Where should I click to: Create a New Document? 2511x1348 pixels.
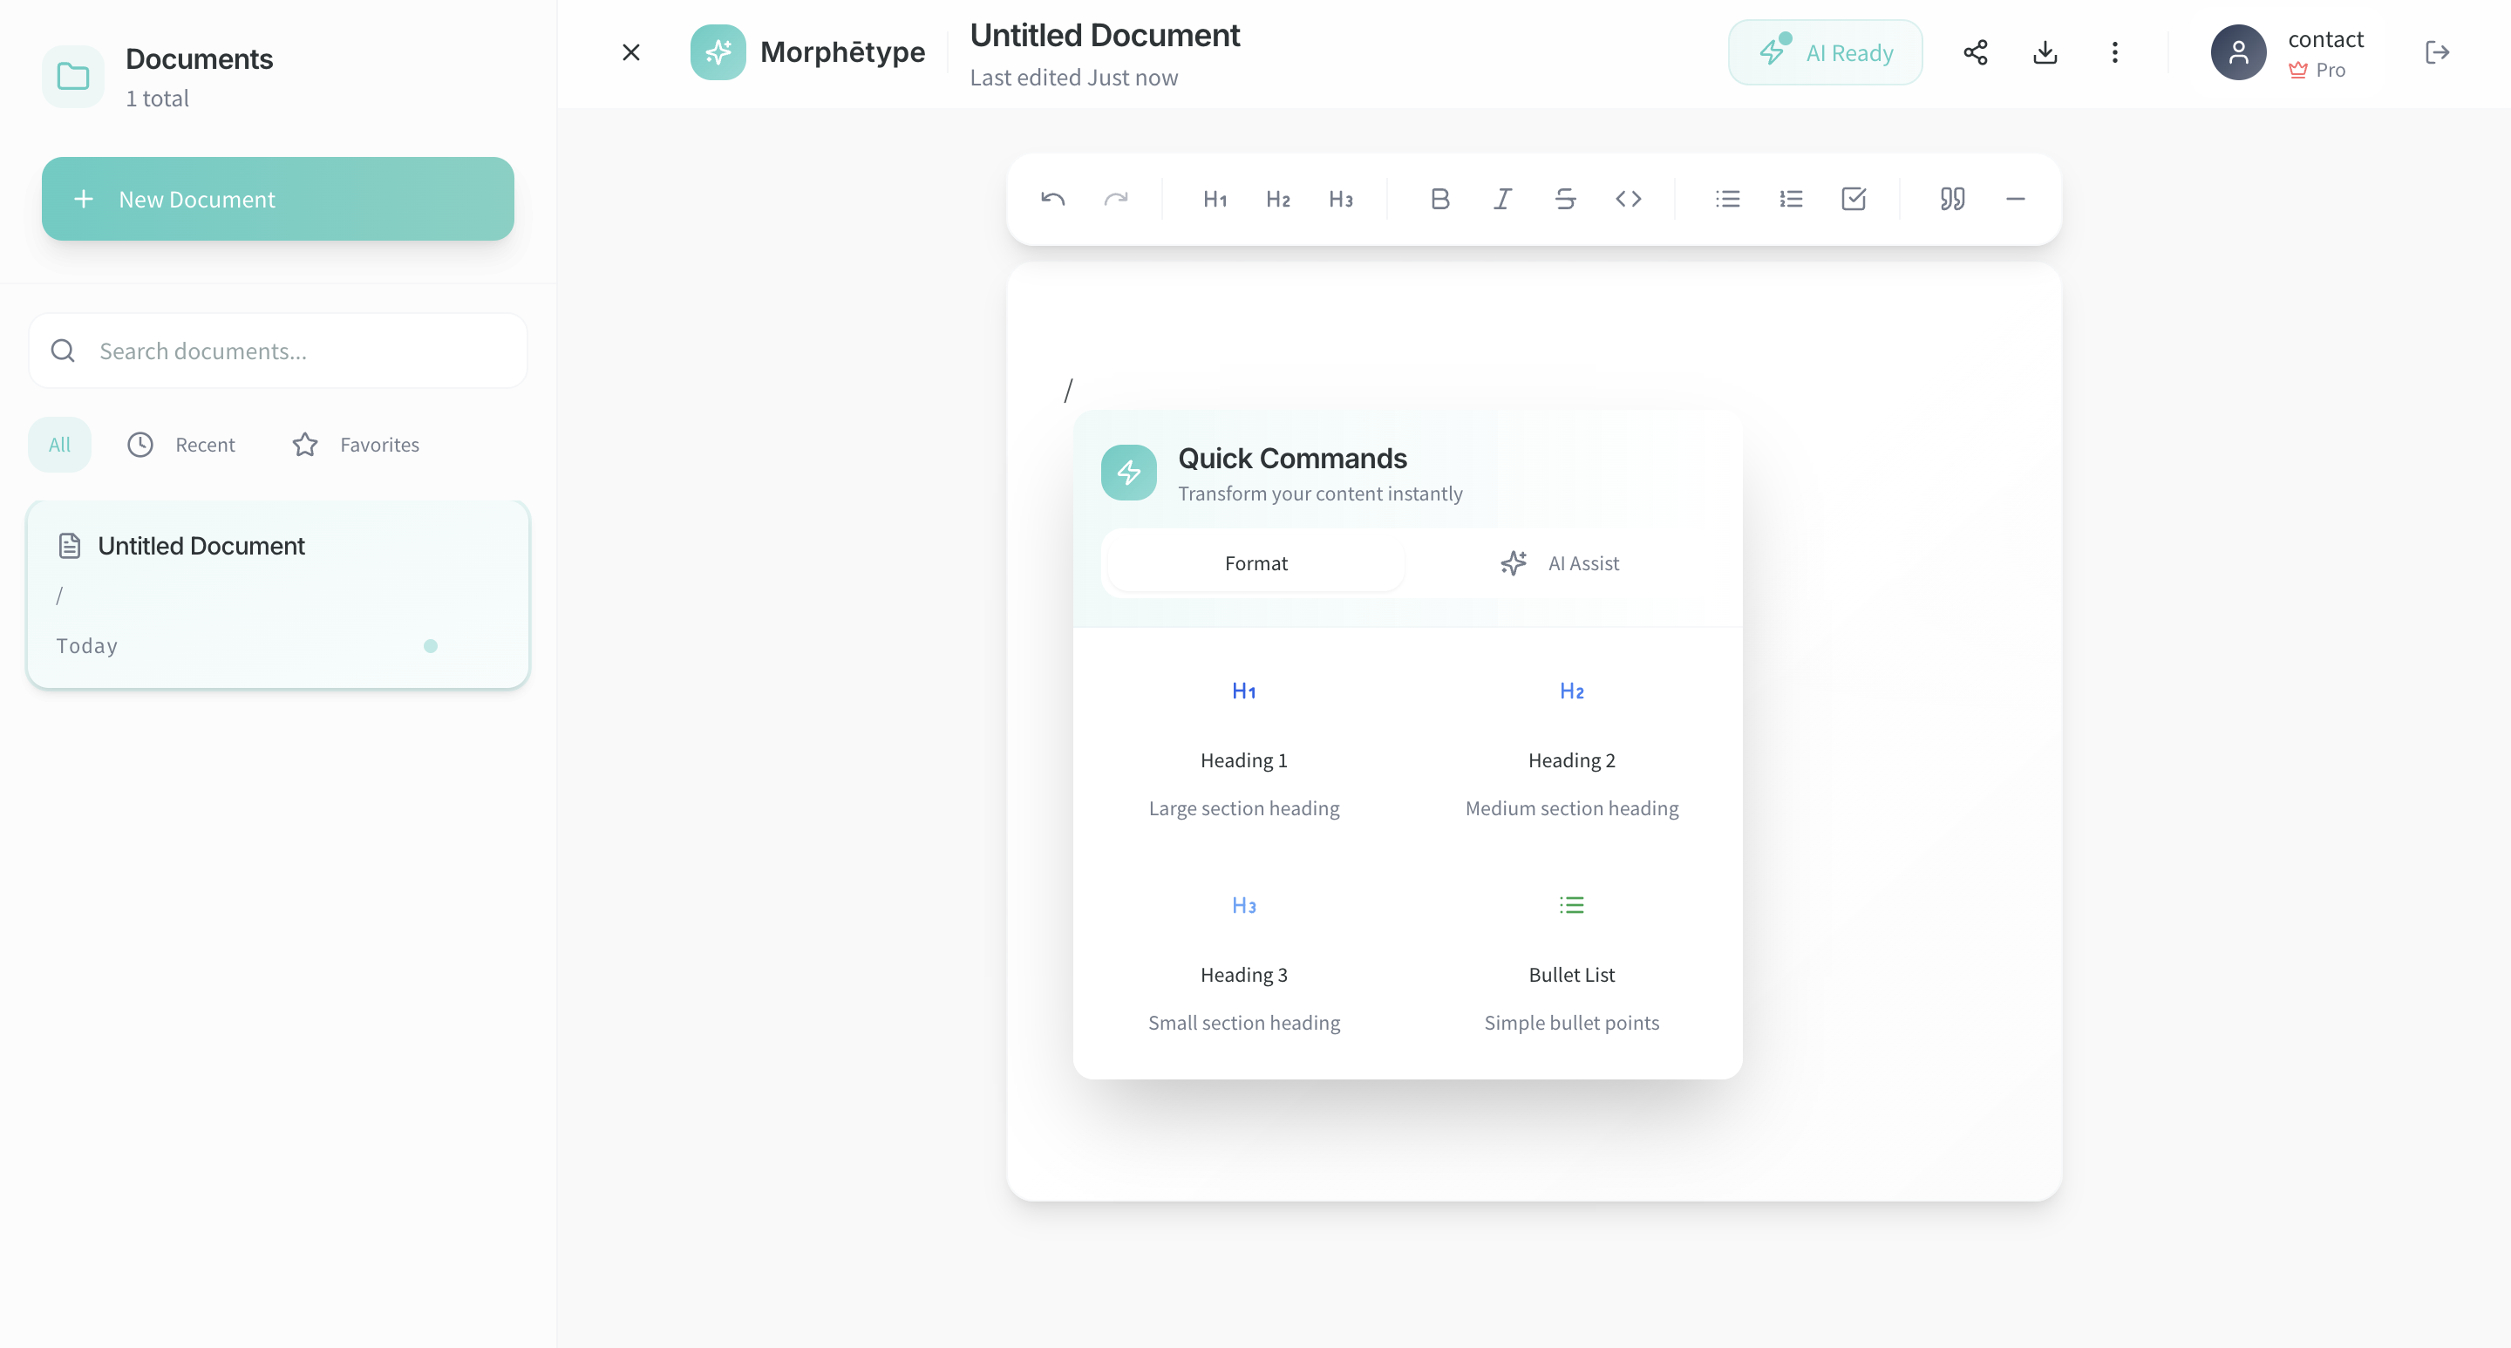[278, 199]
